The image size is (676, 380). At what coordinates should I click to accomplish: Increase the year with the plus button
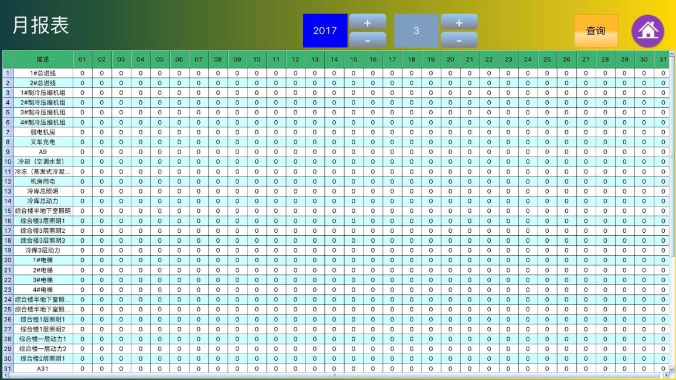tap(368, 22)
